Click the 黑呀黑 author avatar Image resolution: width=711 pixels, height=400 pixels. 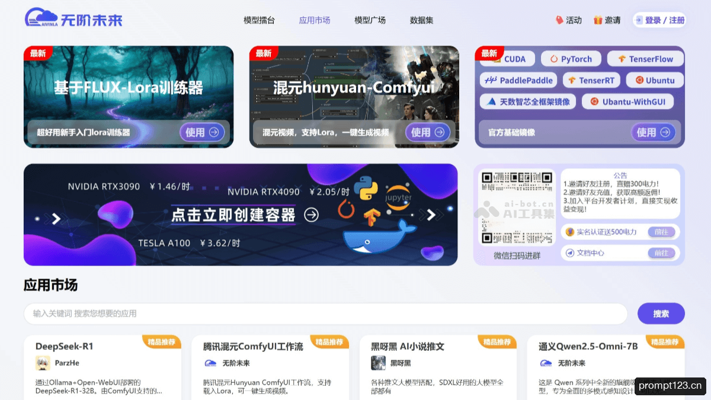coord(378,363)
